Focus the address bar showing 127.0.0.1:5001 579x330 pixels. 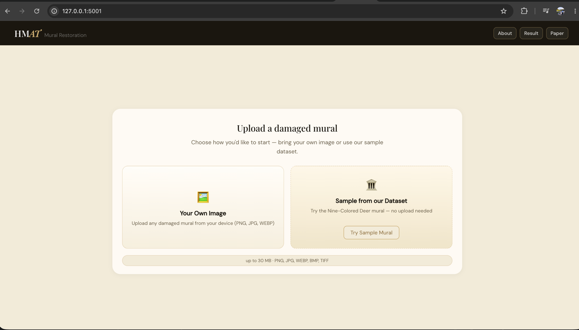[x=280, y=11]
